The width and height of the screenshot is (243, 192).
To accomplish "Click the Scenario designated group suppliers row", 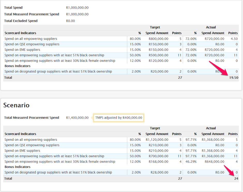I will 121,173.
